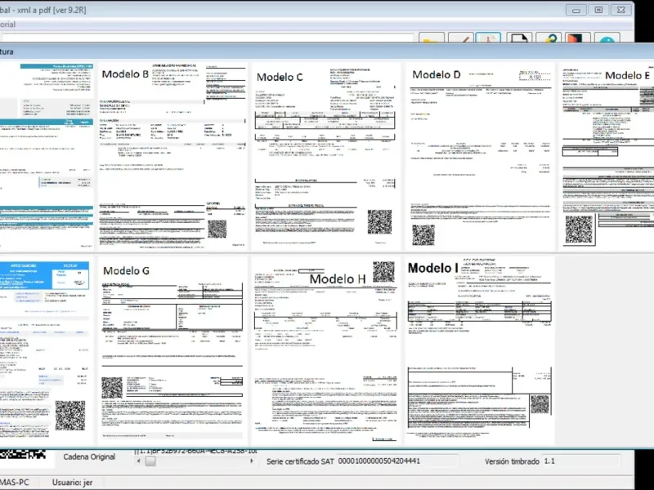
Task: Click the Cadena Original text value
Action: [x=196, y=452]
